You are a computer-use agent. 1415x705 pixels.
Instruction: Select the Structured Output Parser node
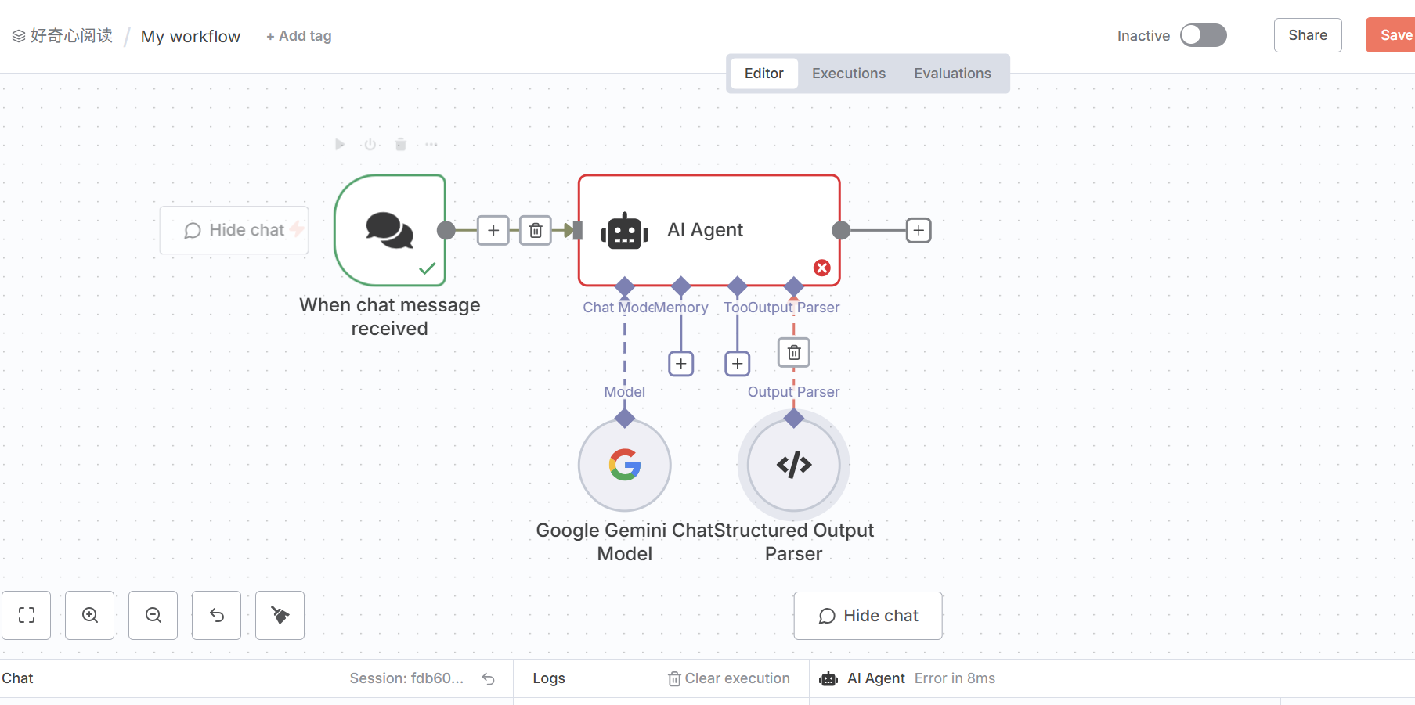[x=794, y=465]
